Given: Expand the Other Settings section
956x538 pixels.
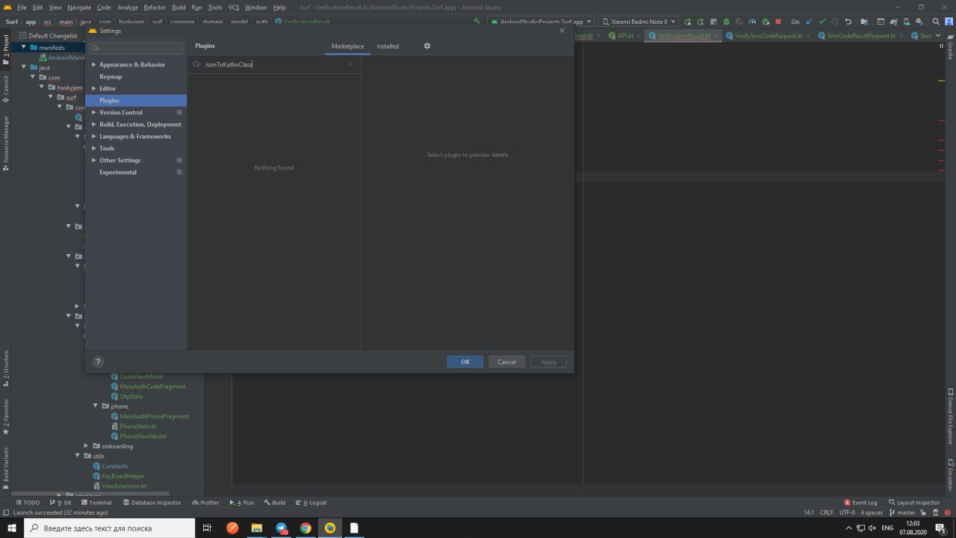Looking at the screenshot, I should [94, 161].
